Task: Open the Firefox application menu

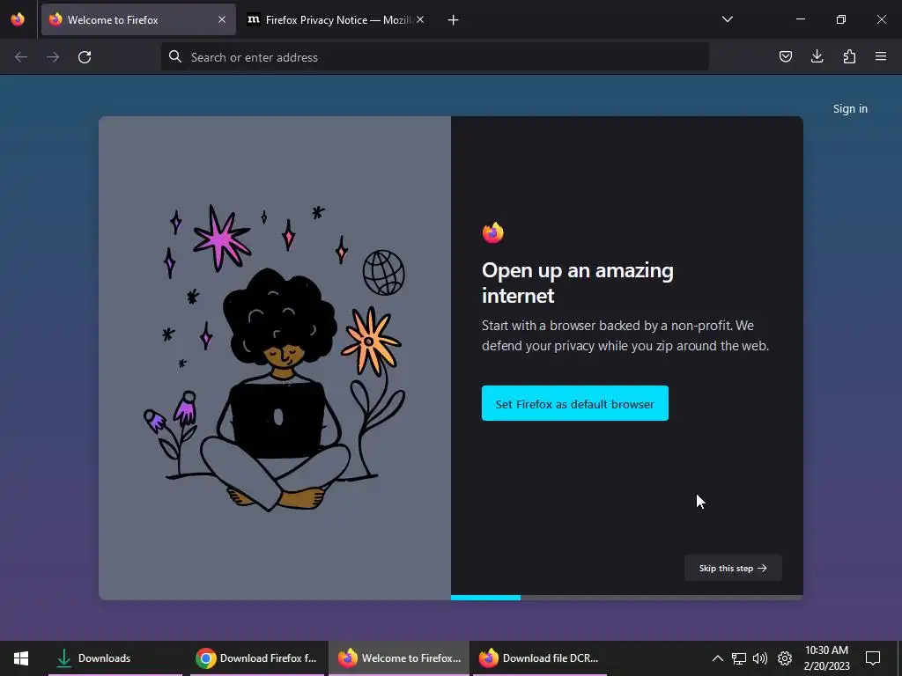Action: click(x=881, y=56)
